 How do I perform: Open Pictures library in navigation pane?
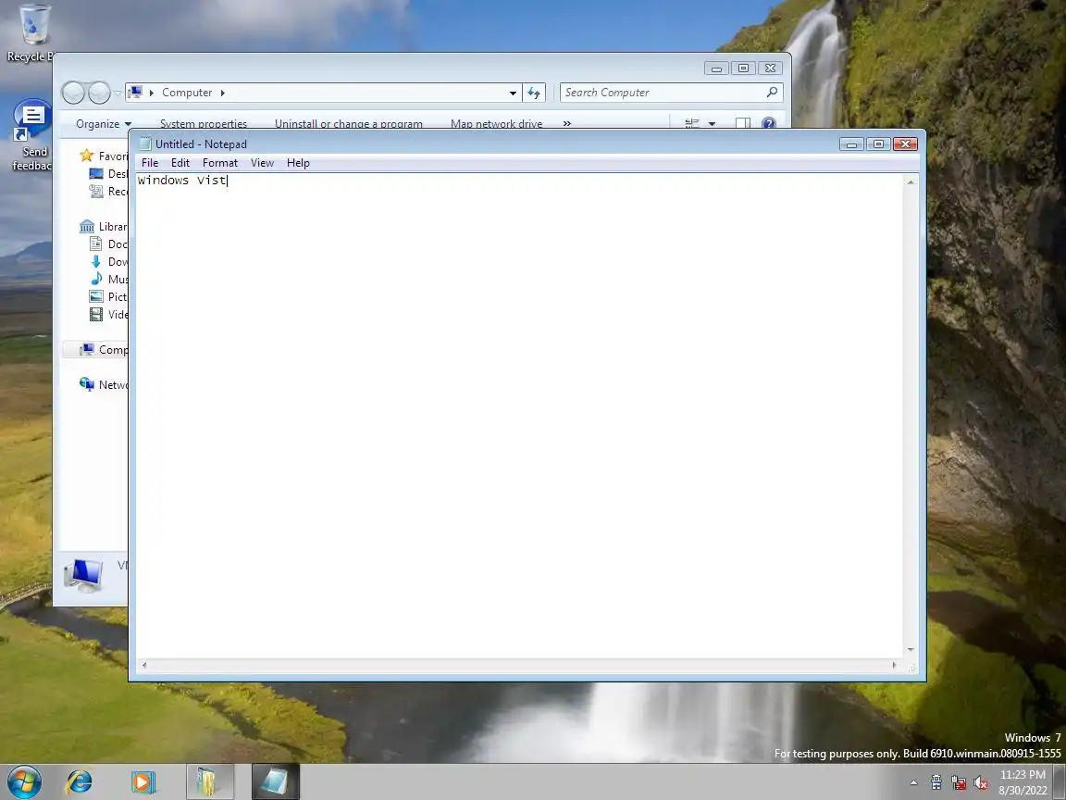[x=108, y=296]
